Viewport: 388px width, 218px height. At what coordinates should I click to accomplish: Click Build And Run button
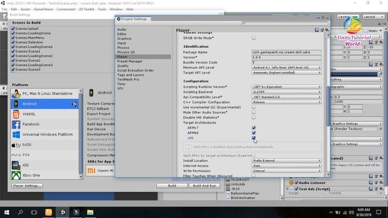tap(204, 186)
